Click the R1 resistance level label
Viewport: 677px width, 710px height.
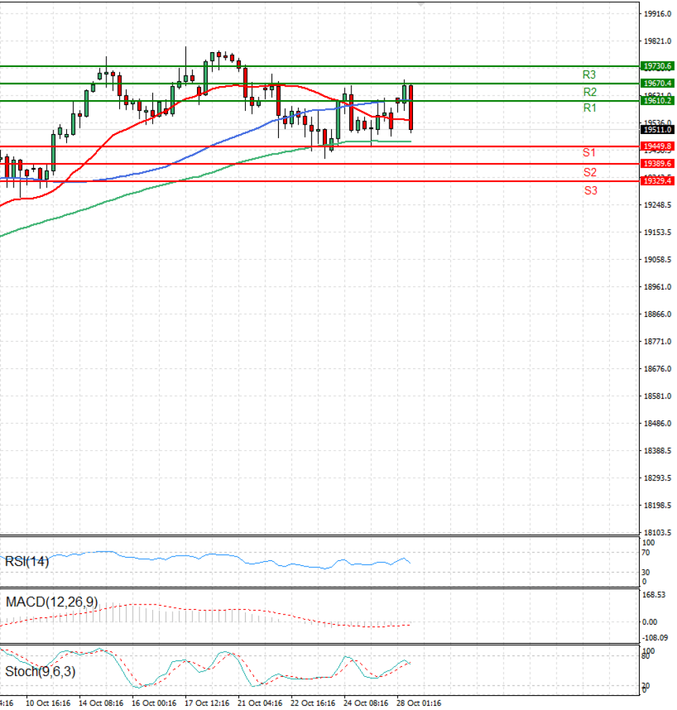pyautogui.click(x=590, y=108)
